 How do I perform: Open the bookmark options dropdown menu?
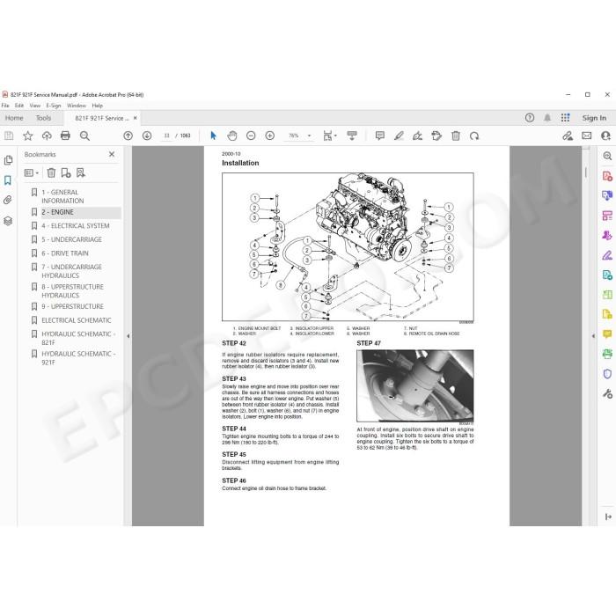tap(32, 172)
